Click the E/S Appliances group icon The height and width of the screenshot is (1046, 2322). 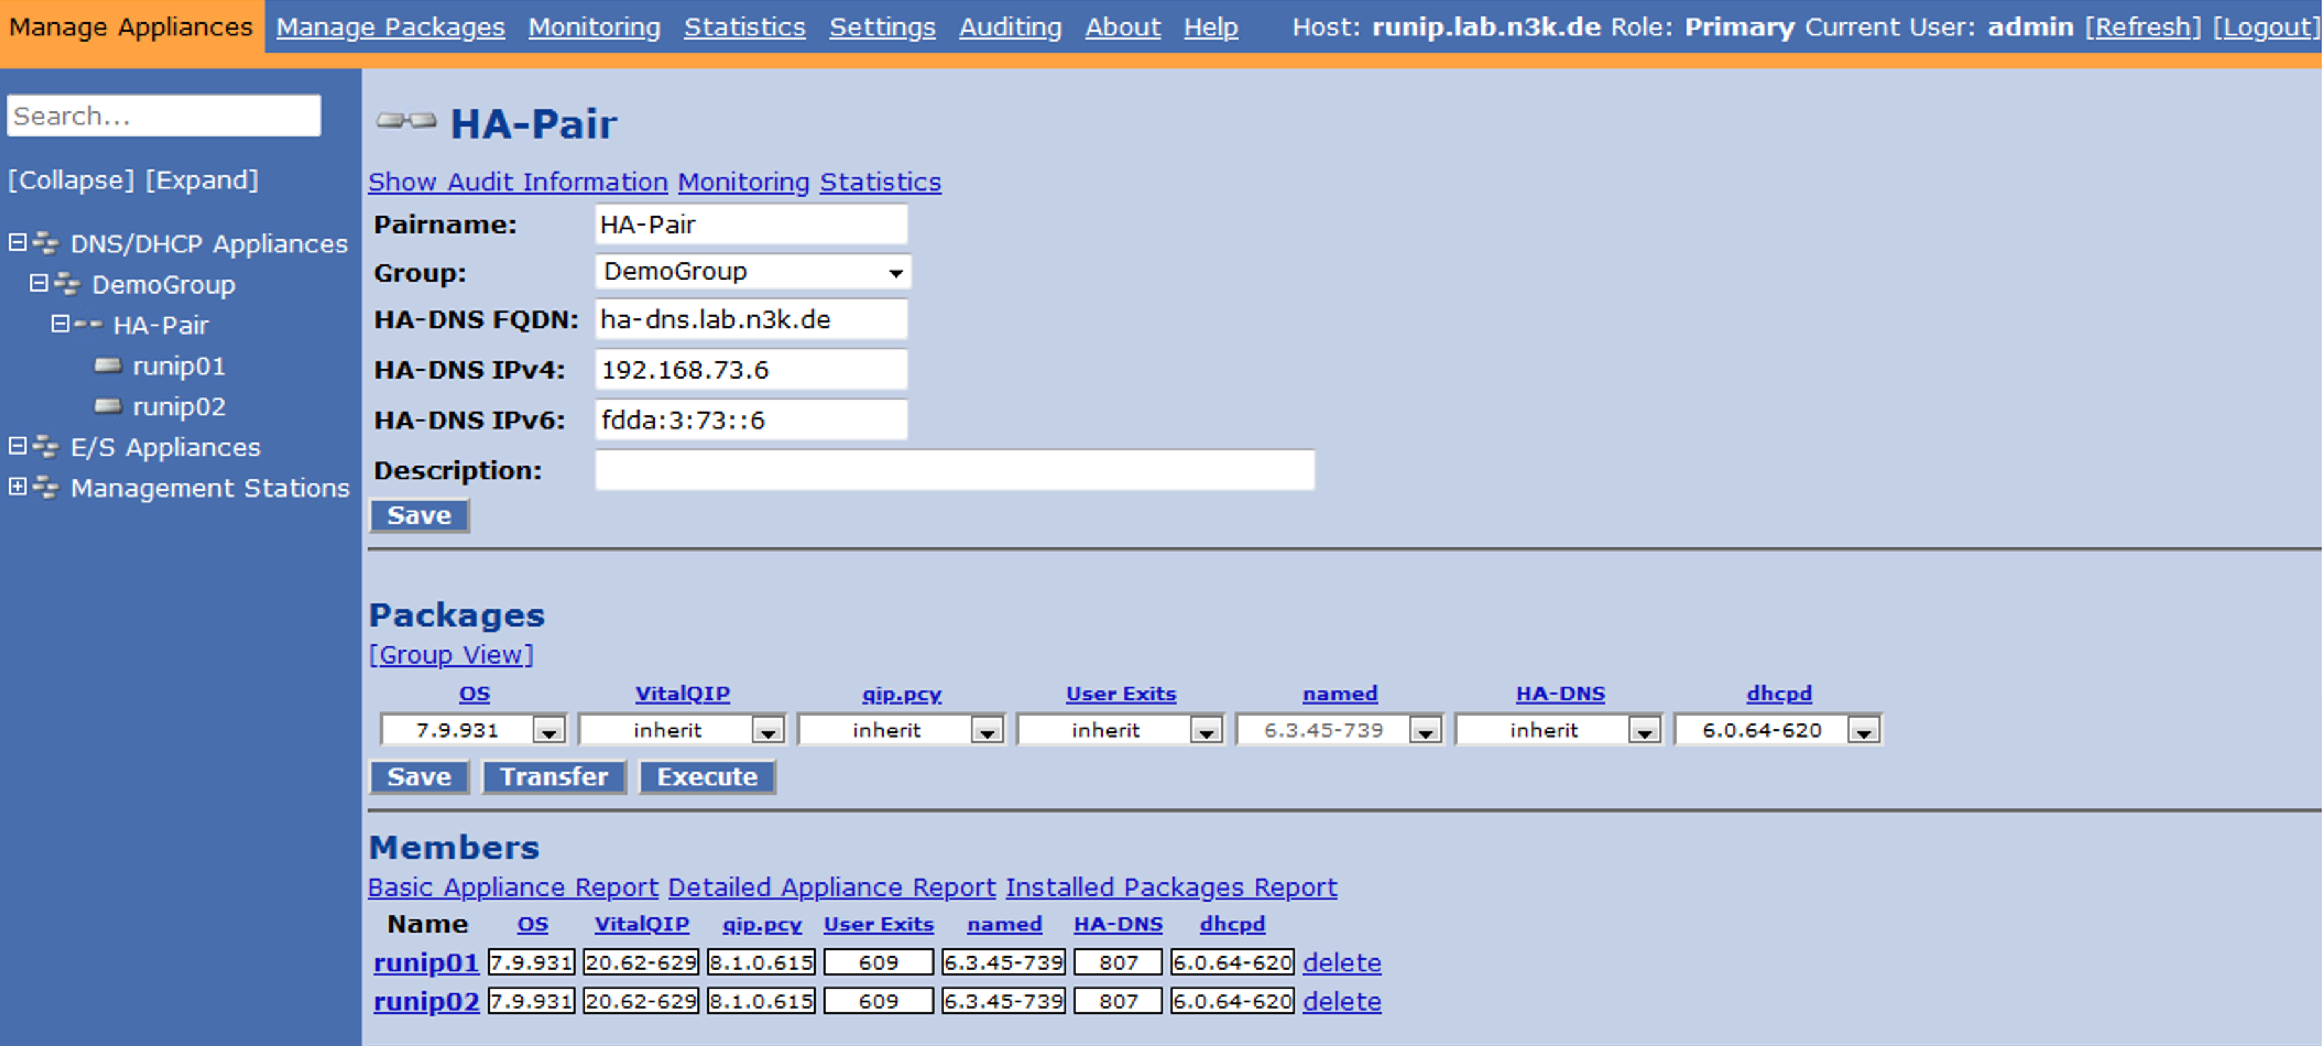point(45,447)
